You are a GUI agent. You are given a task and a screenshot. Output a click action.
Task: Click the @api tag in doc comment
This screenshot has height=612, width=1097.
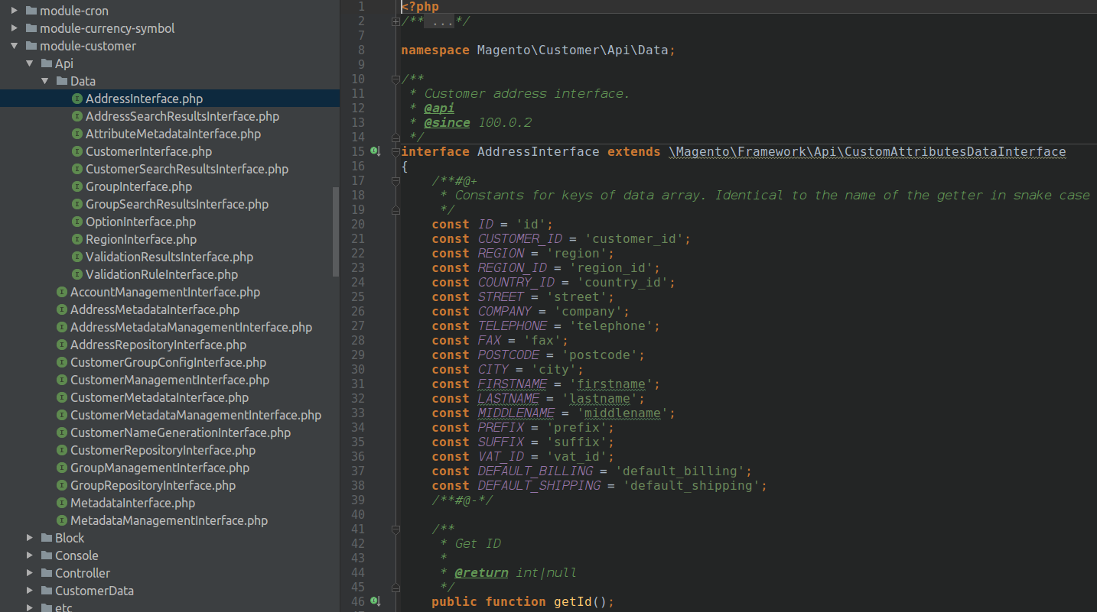pos(439,108)
